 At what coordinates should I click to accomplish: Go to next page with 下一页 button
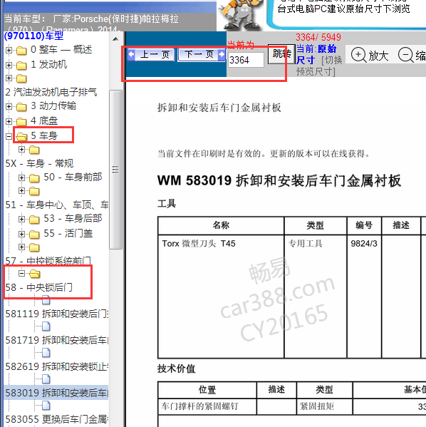pos(202,55)
